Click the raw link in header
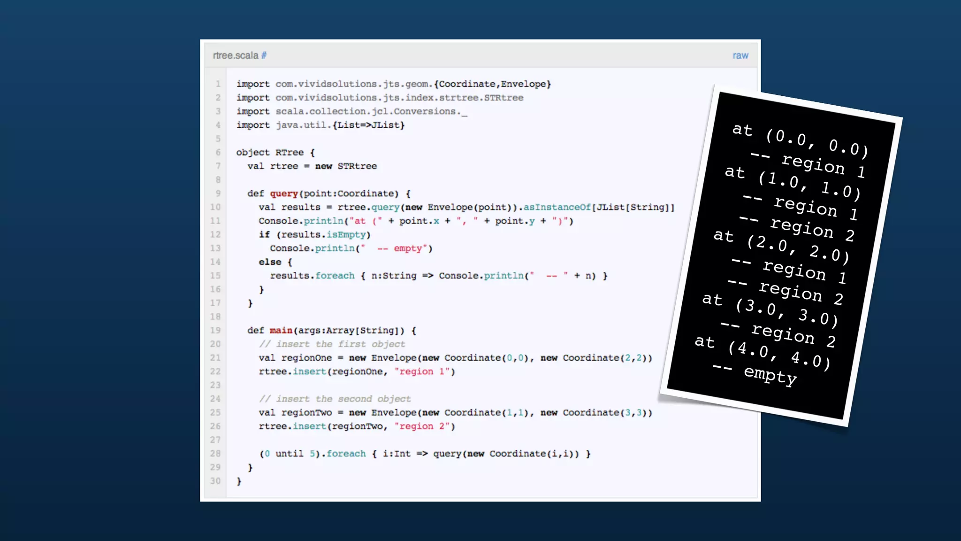The image size is (961, 541). click(x=740, y=55)
